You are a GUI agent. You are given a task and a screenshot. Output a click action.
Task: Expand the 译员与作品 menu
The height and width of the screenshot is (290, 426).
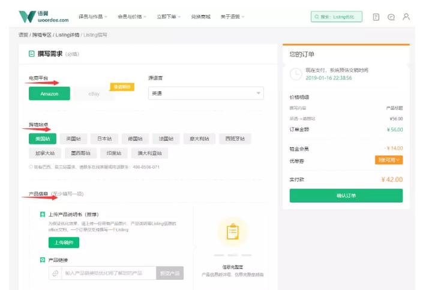(x=93, y=17)
